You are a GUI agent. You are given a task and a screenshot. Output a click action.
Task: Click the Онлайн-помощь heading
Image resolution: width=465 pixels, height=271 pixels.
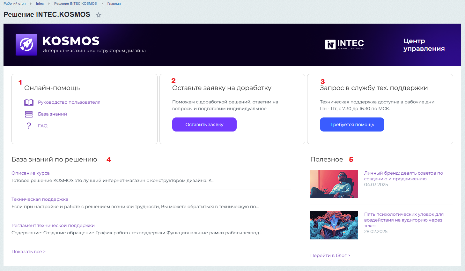(52, 88)
